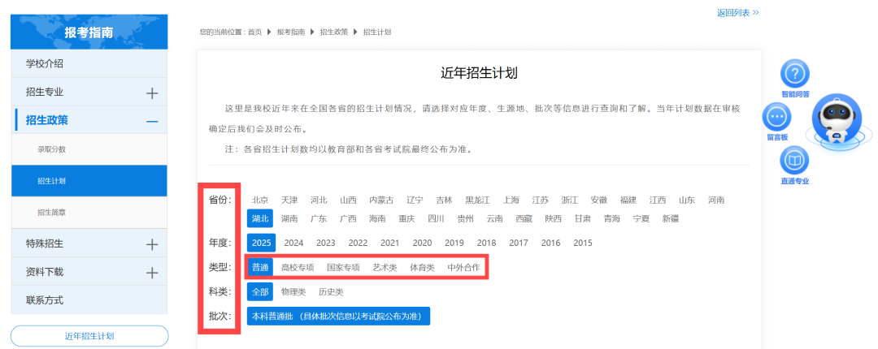Open the 直通专业 book icon

[794, 160]
